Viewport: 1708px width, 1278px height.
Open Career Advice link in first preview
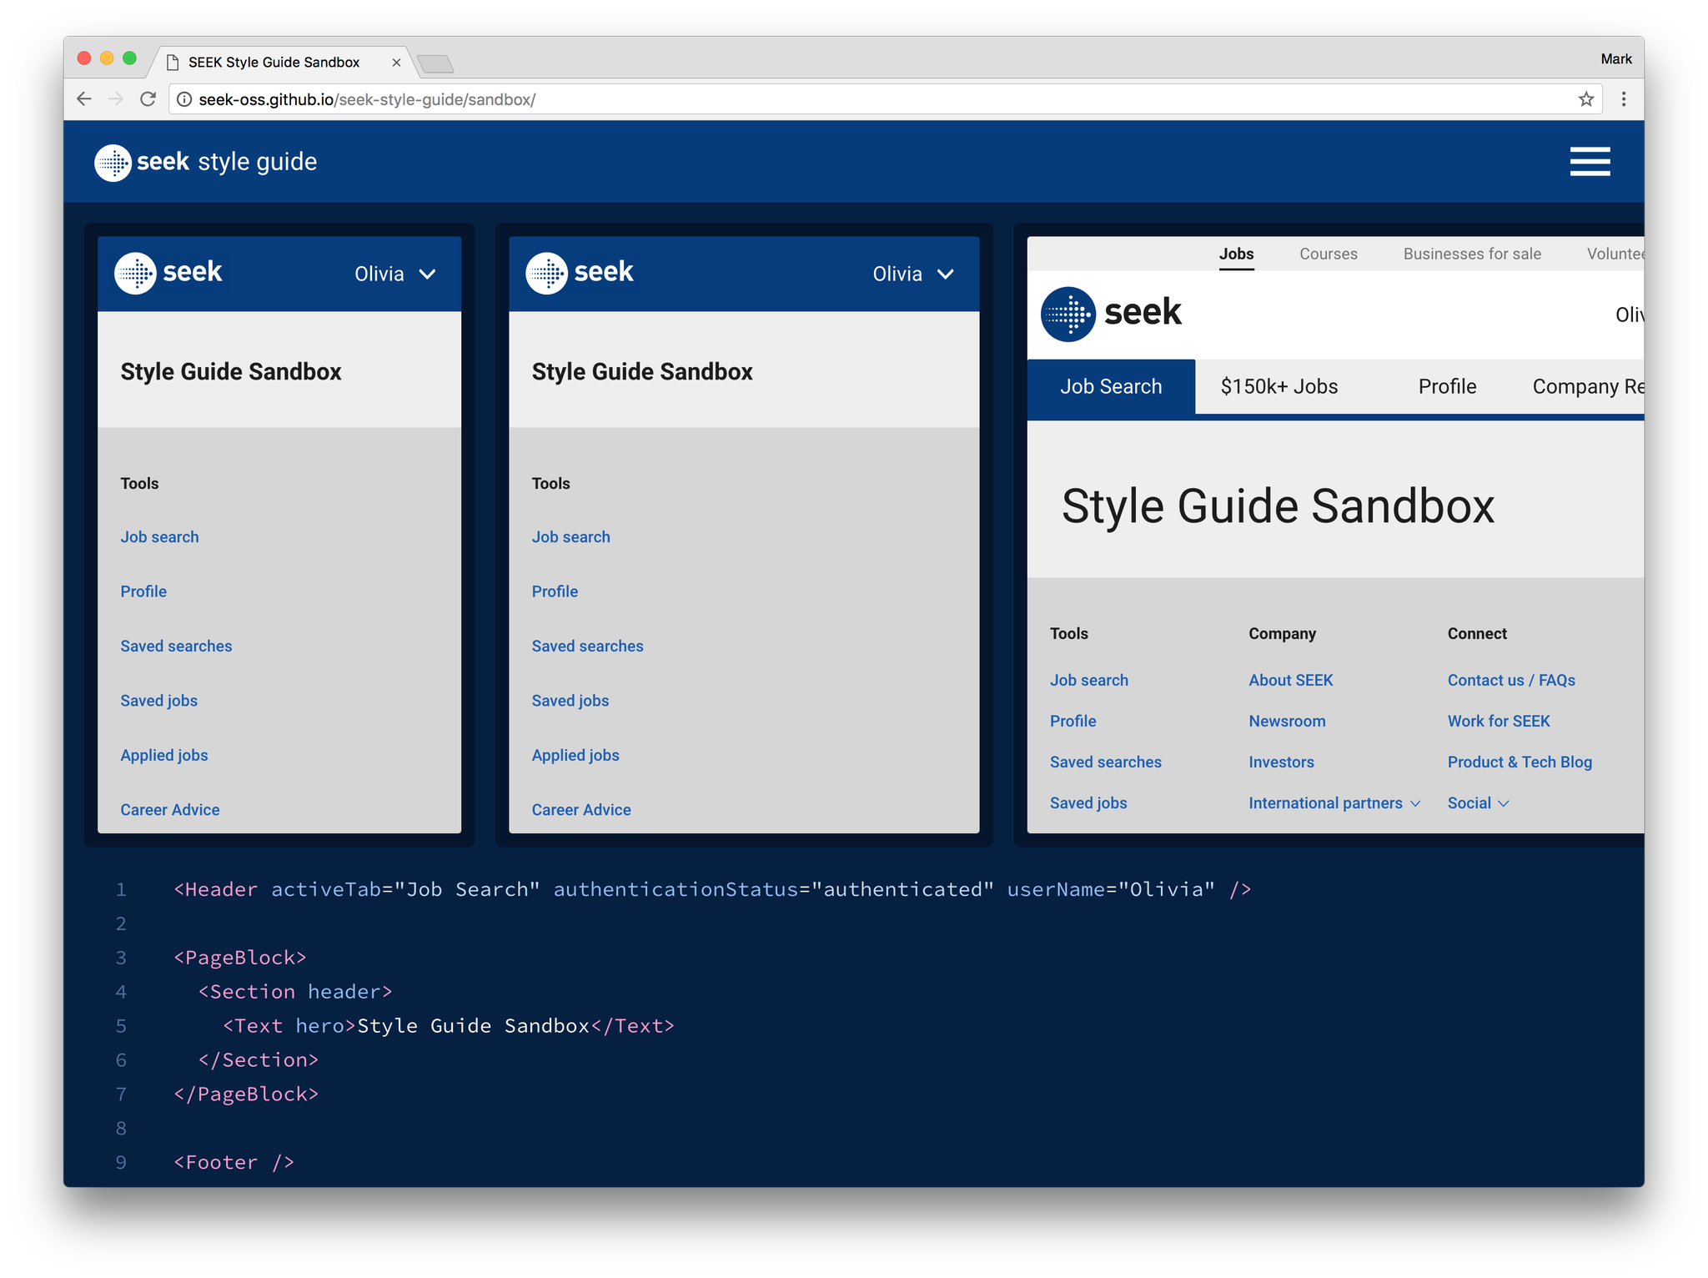(x=170, y=810)
